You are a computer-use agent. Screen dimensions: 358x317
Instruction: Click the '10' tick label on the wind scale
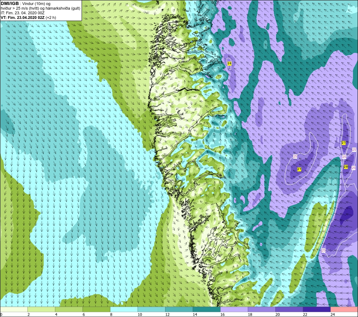(x=140, y=314)
